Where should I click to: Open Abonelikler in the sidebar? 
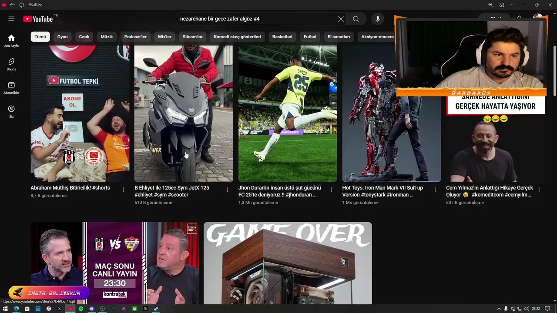11,87
